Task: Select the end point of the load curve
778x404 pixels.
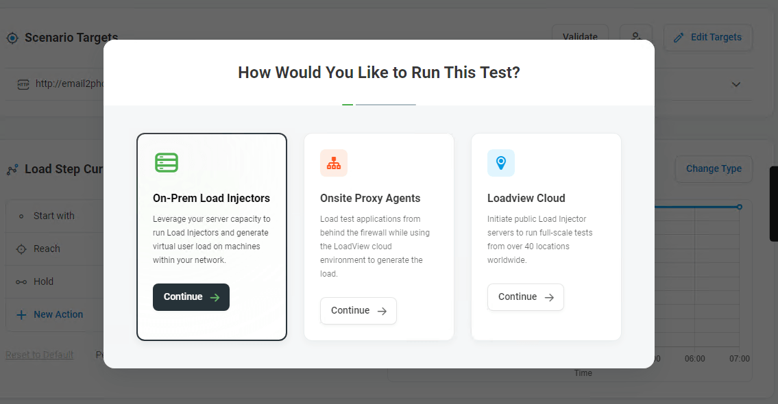Action: pyautogui.click(x=740, y=207)
